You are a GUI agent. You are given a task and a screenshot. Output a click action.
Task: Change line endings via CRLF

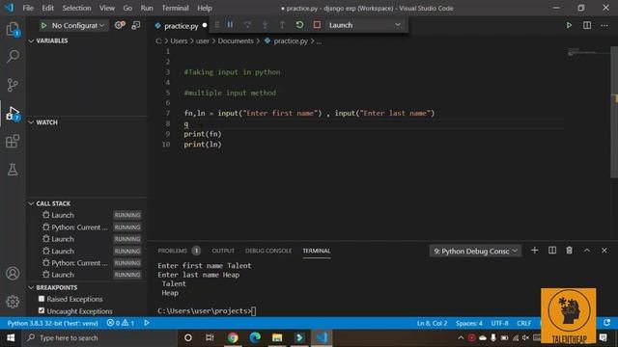(523, 323)
